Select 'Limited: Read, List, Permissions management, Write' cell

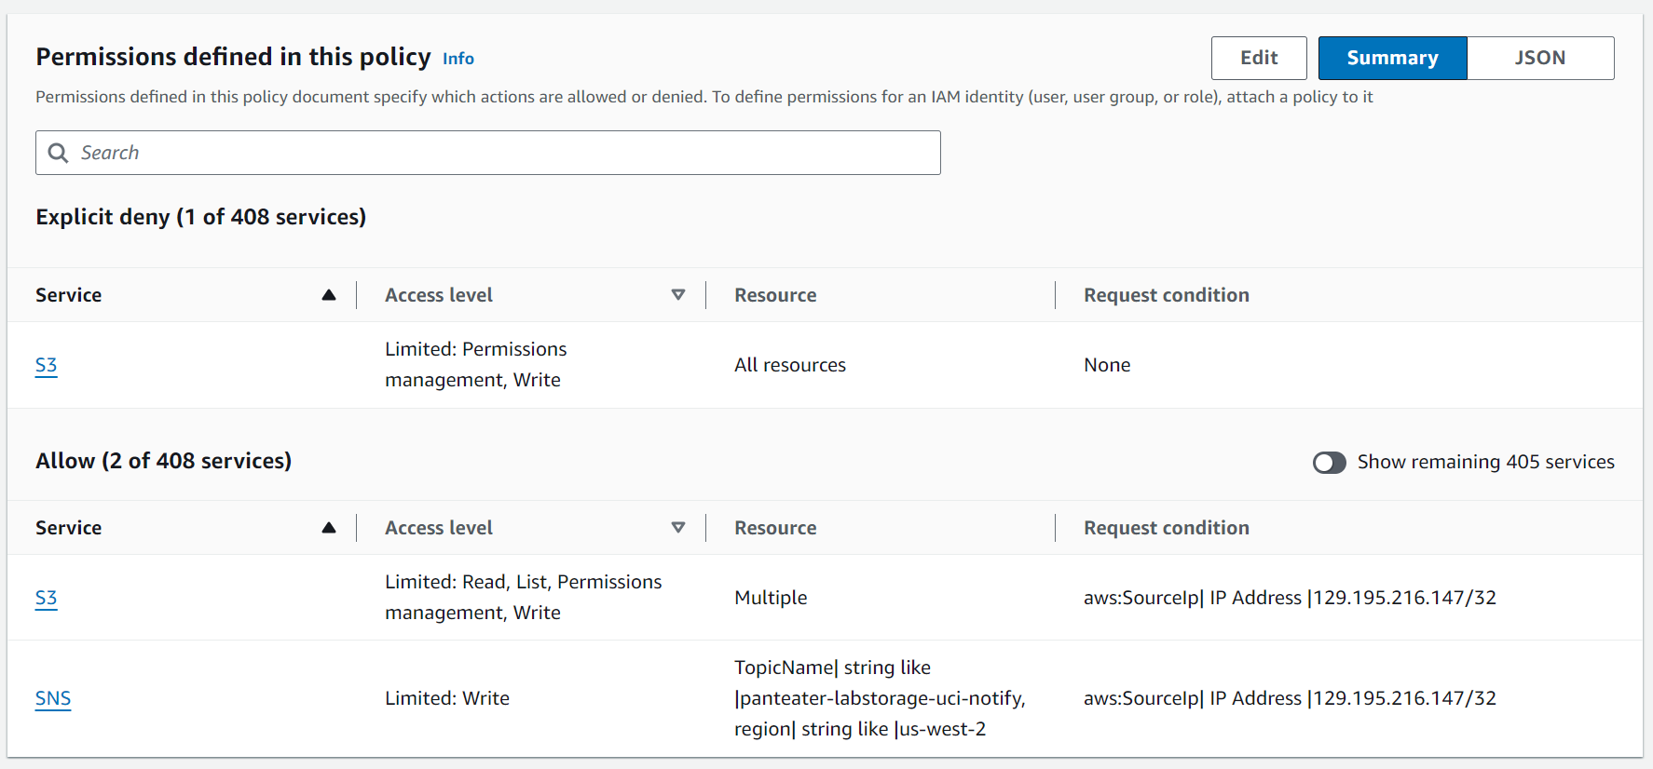click(x=524, y=598)
